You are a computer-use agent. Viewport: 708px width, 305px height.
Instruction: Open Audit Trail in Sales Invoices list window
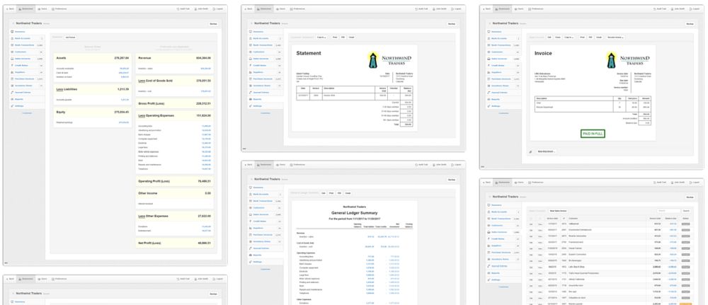pyautogui.click(x=663, y=183)
